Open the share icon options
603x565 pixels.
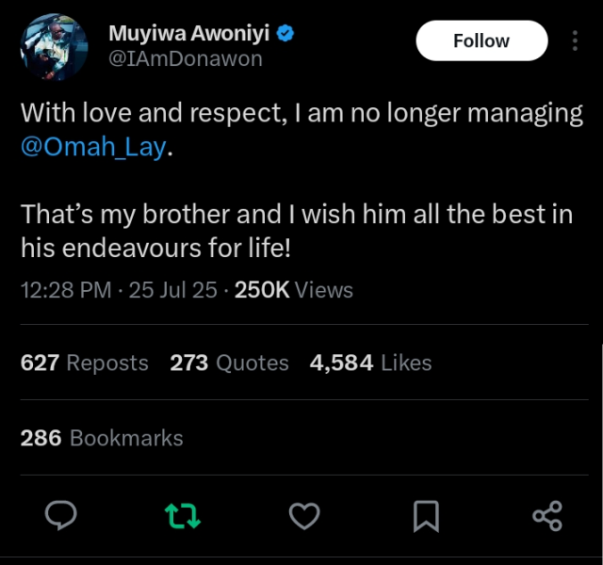coord(546,515)
